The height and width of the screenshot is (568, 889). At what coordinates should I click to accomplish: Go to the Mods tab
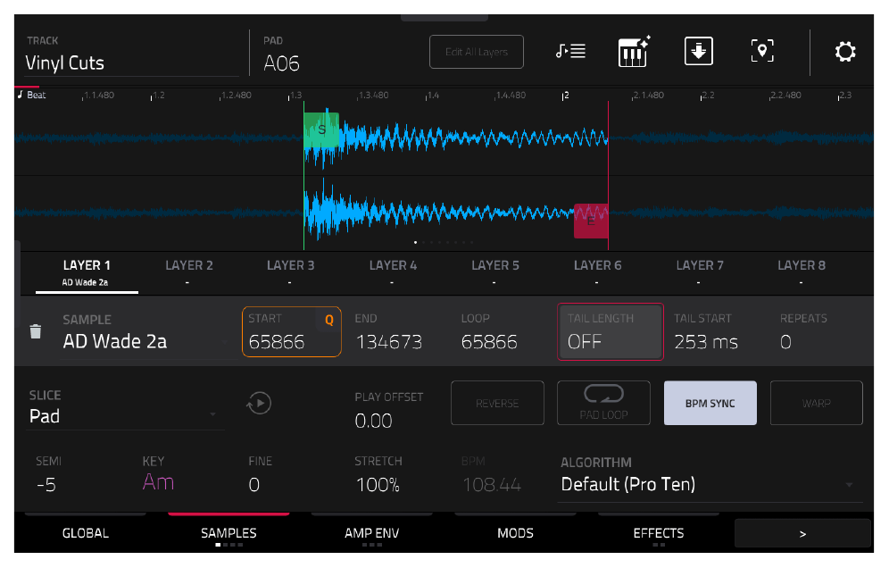click(x=515, y=533)
